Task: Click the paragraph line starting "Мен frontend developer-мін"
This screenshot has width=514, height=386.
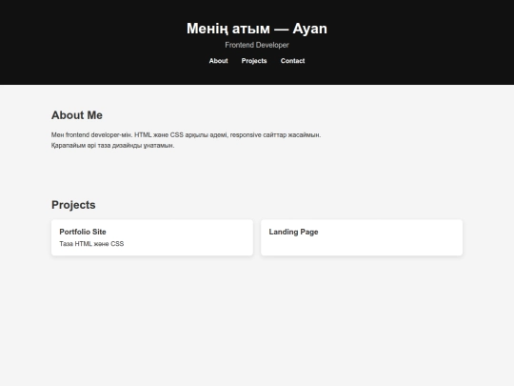Action: (x=187, y=135)
